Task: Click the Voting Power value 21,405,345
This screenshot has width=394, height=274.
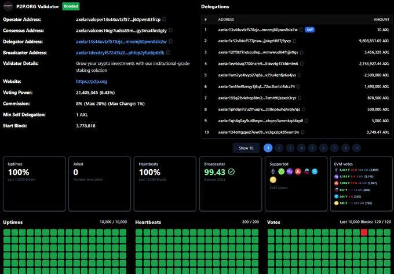Action: [x=87, y=93]
